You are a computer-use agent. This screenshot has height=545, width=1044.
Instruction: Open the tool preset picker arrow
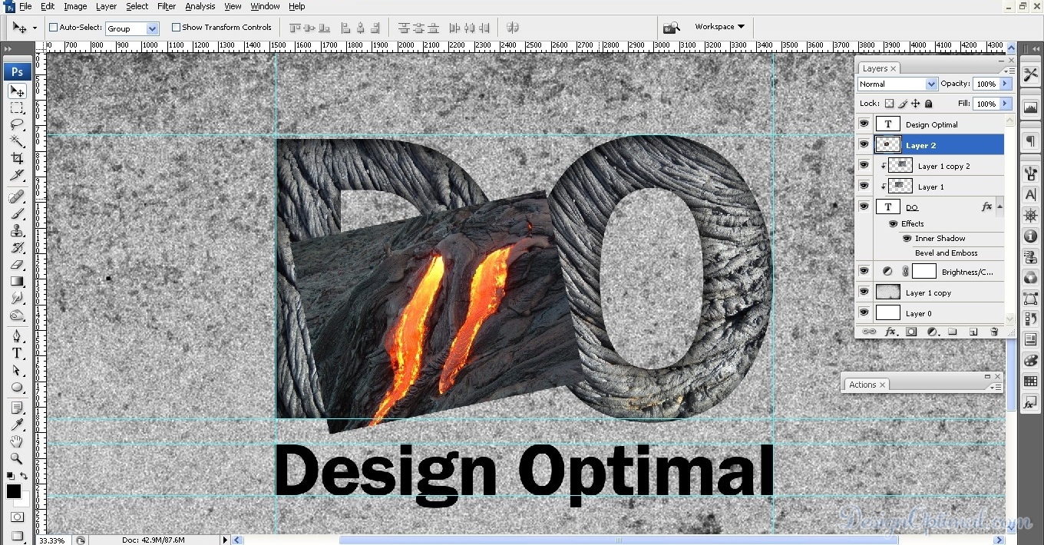click(x=35, y=28)
